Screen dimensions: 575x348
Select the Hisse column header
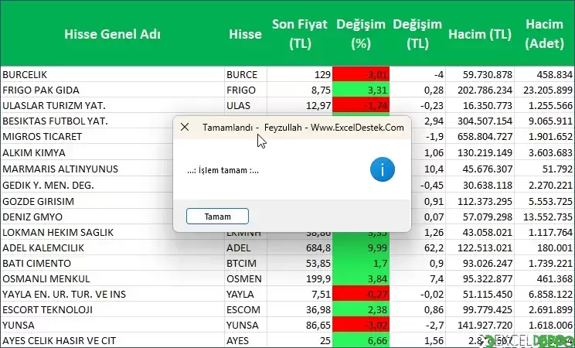pos(245,34)
